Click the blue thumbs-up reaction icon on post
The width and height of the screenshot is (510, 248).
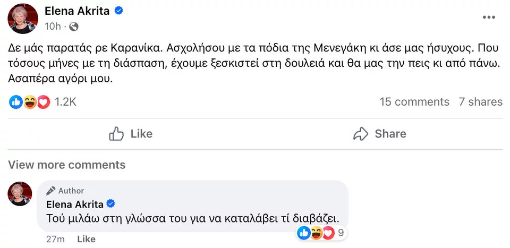click(x=16, y=102)
